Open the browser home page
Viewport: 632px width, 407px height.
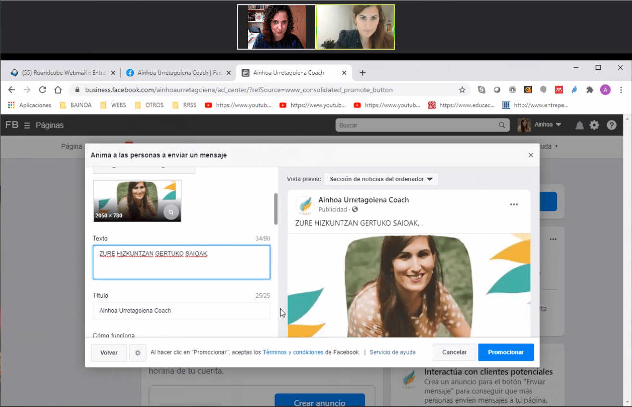pos(58,90)
